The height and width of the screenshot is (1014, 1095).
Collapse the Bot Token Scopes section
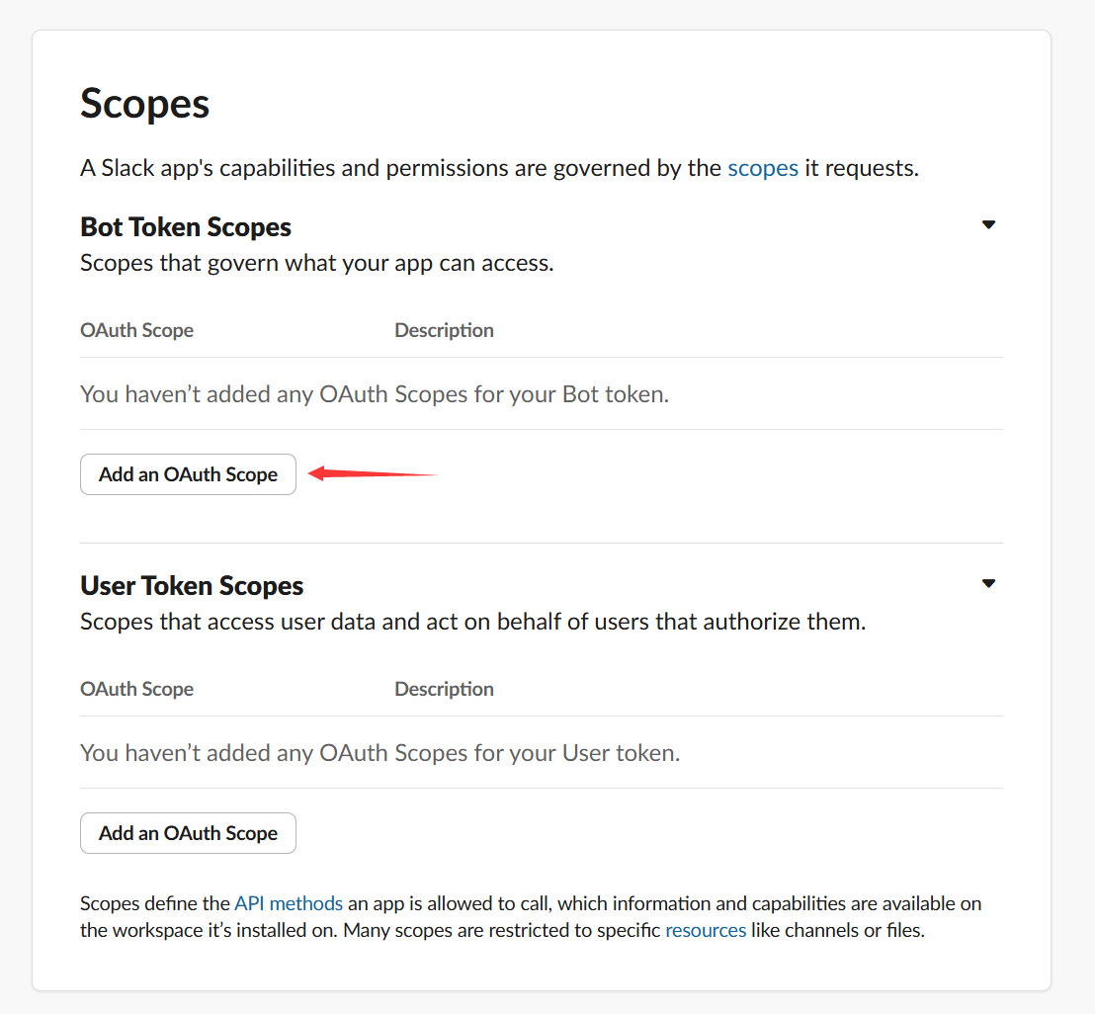coord(987,225)
